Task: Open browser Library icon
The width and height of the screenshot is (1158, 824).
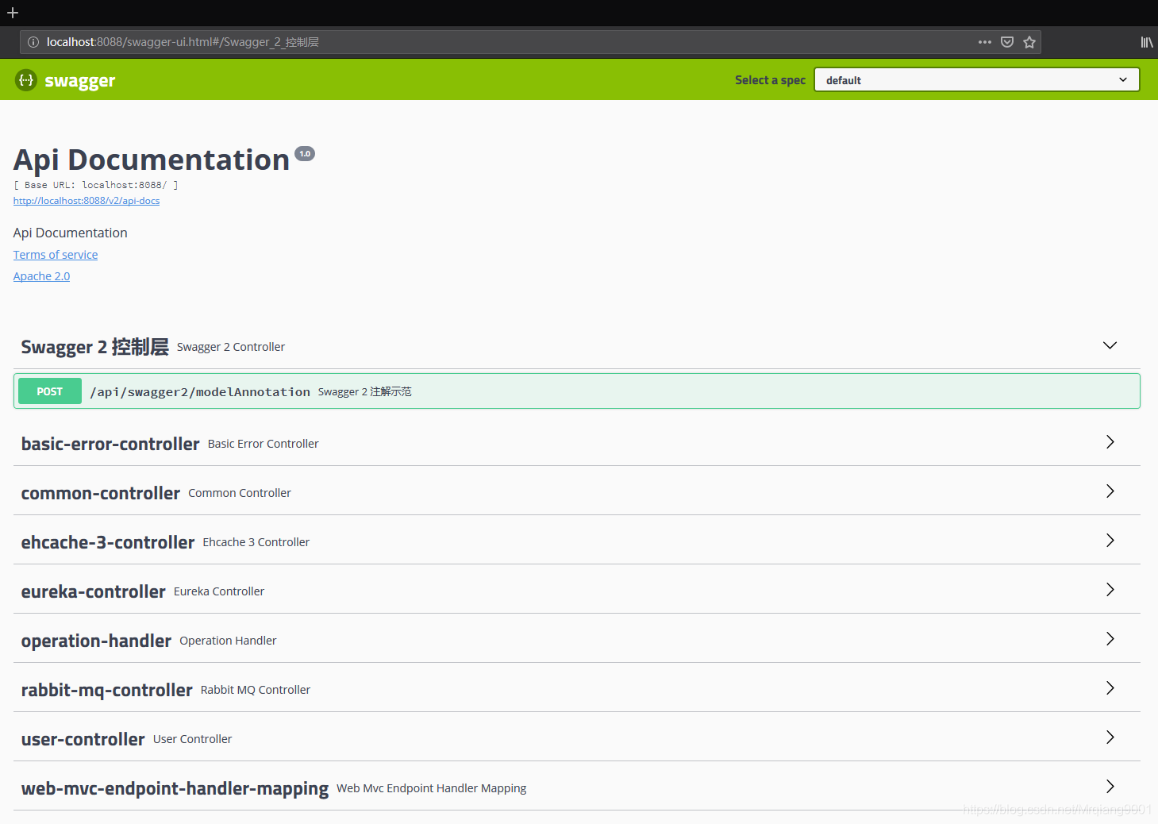Action: click(x=1147, y=42)
